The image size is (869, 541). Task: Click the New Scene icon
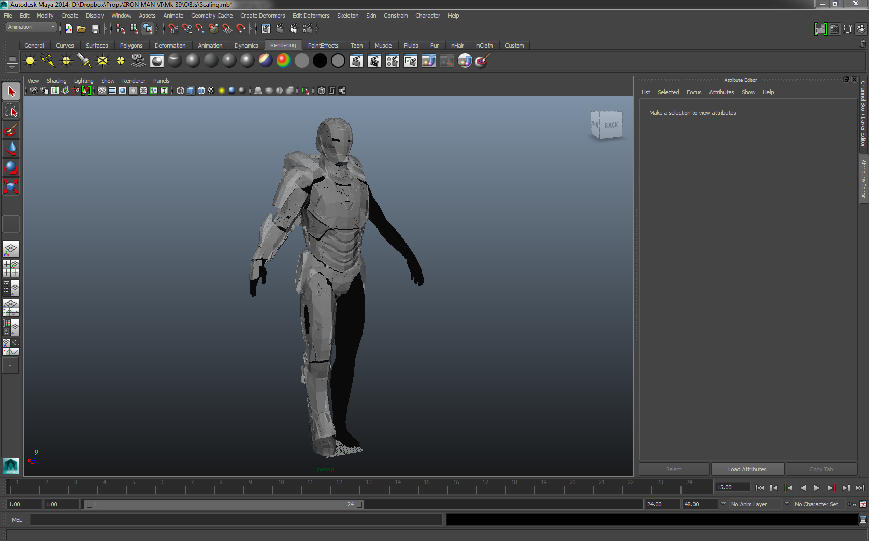click(x=68, y=28)
